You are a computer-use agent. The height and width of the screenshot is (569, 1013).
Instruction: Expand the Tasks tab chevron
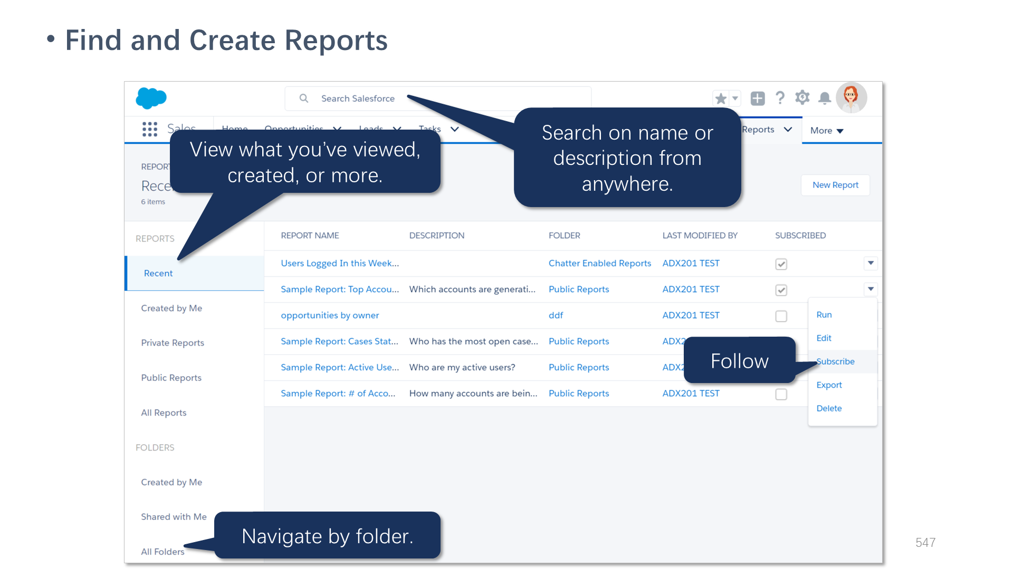point(454,129)
